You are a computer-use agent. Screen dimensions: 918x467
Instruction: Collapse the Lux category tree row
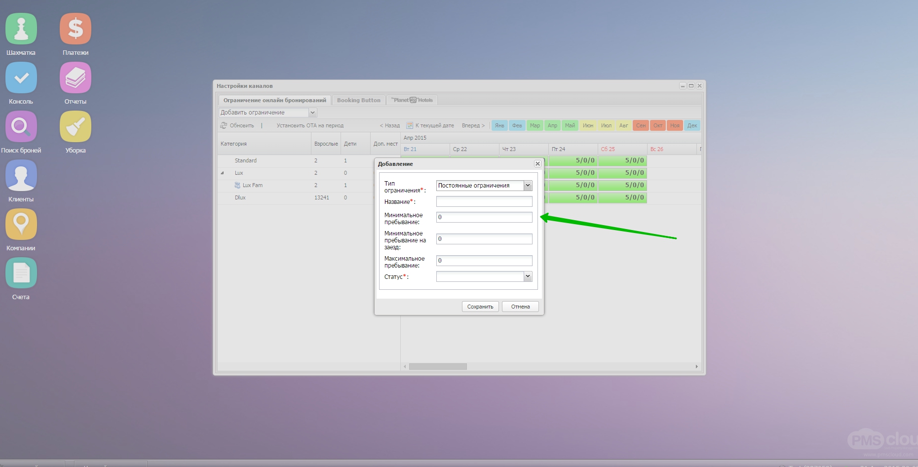(222, 173)
